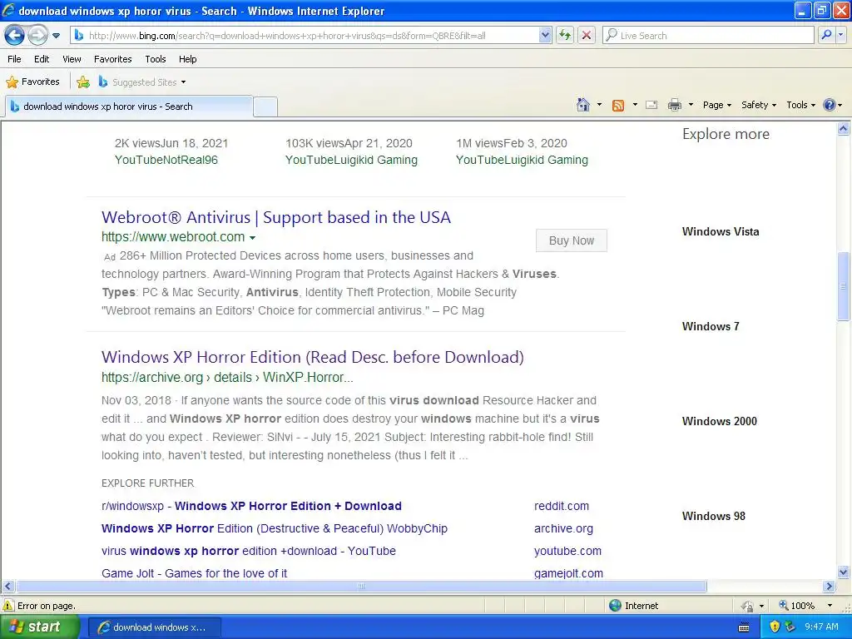Click the Buy Now button
This screenshot has width=852, height=639.
tap(571, 240)
